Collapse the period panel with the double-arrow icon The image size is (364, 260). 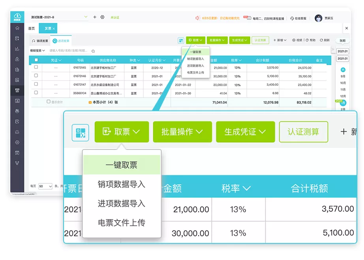pos(332,50)
